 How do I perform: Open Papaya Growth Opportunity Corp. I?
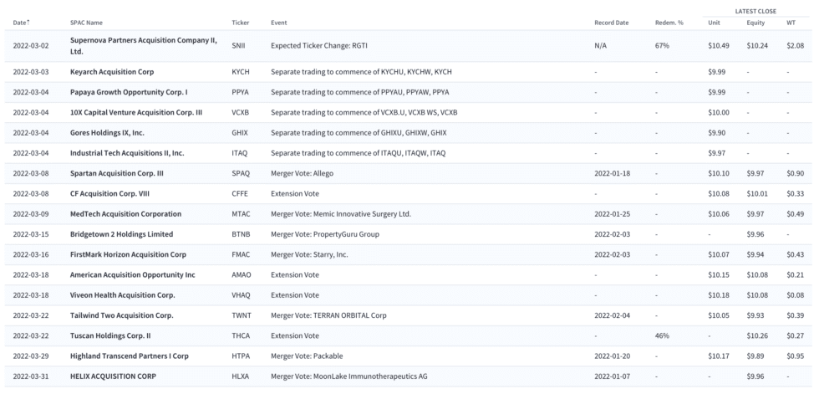coord(129,93)
